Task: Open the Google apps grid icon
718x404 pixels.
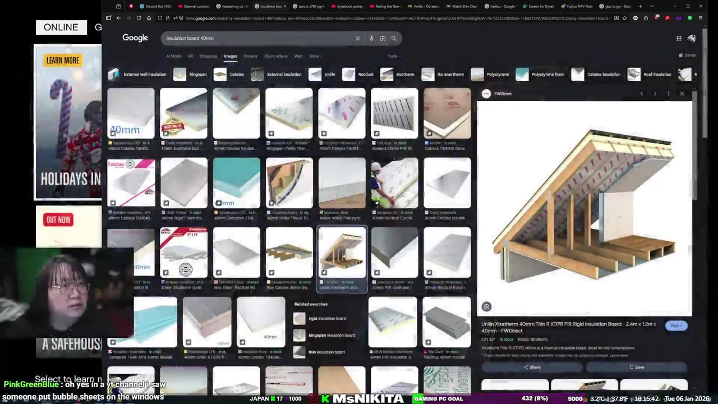Action: [679, 38]
